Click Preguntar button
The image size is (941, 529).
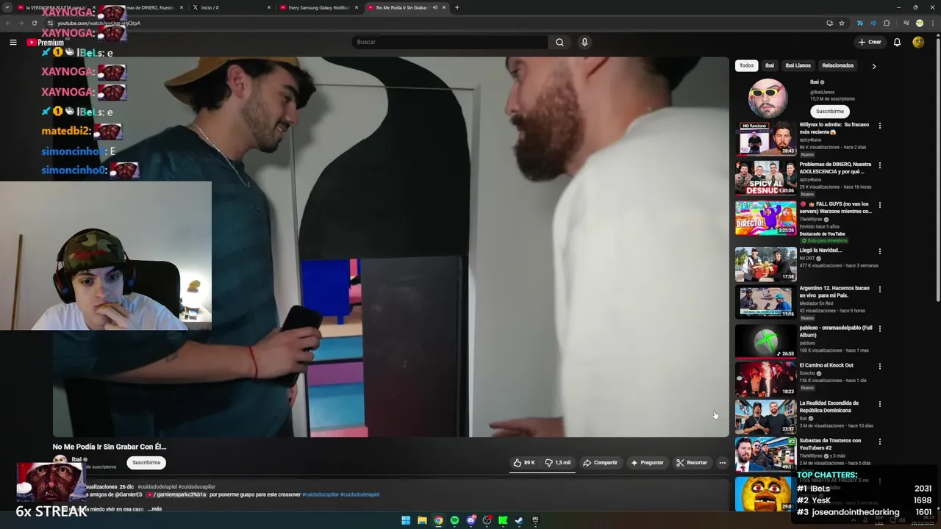click(x=647, y=463)
